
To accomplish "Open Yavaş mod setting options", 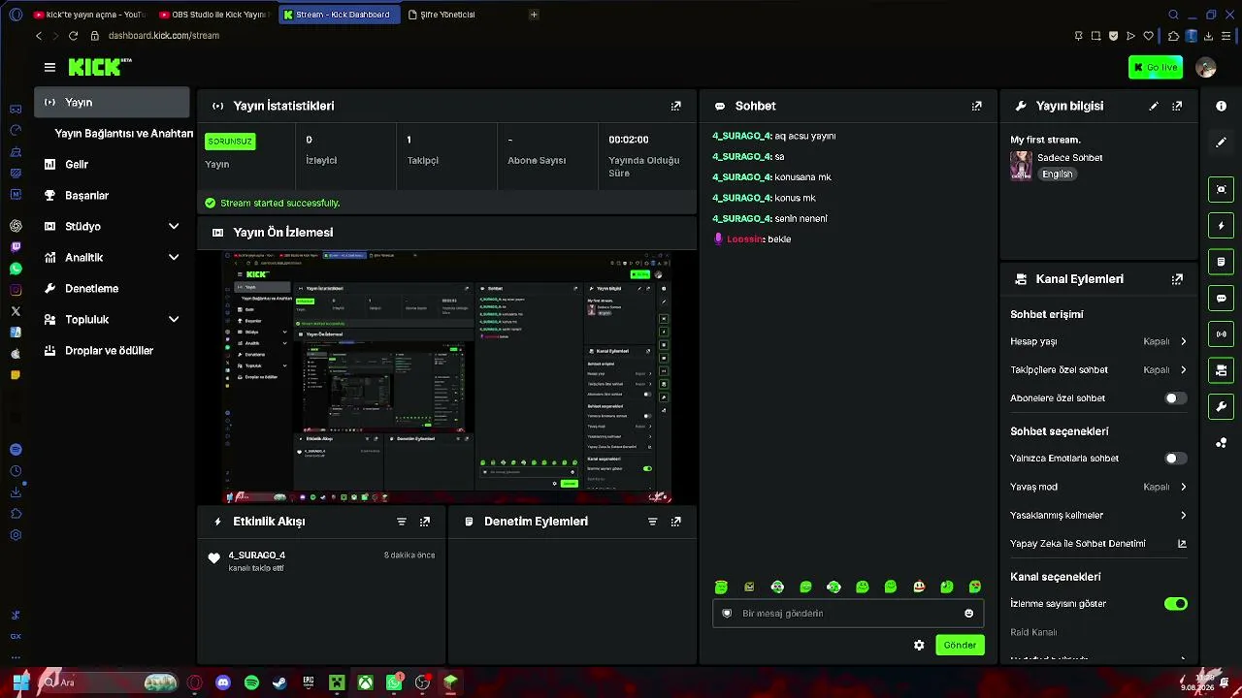I will [x=1098, y=488].
